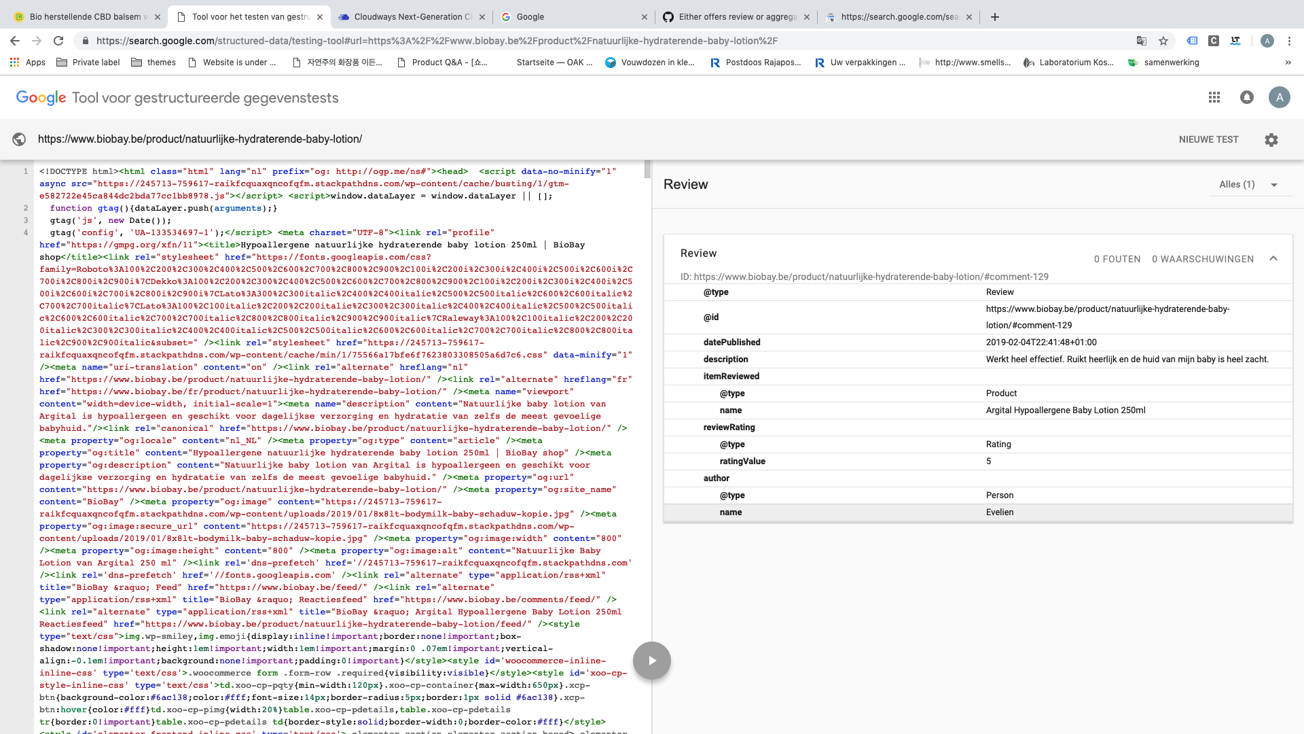1304x734 pixels.
Task: Reload the current page
Action: click(x=58, y=41)
